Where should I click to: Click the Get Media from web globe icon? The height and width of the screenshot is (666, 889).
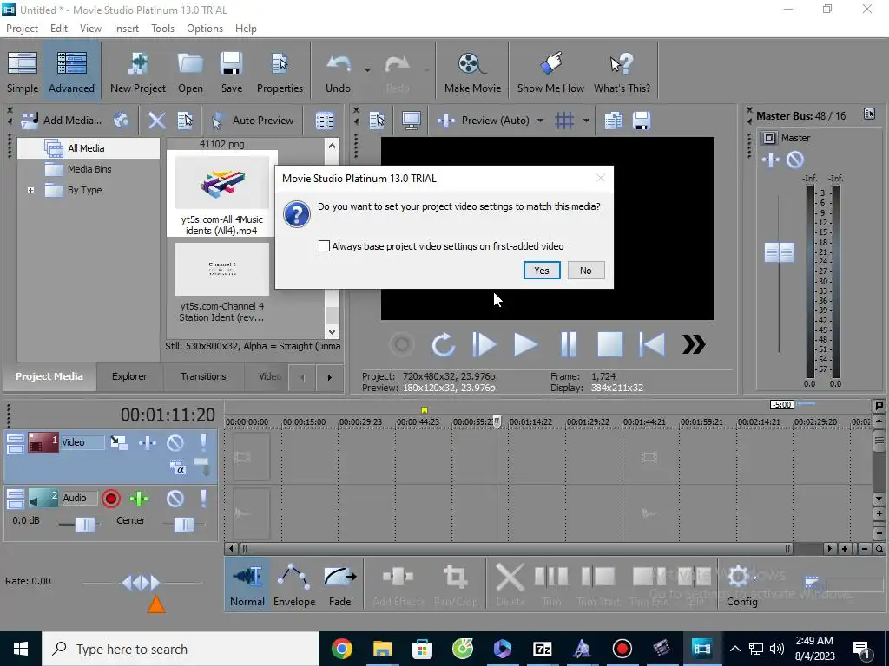[122, 120]
